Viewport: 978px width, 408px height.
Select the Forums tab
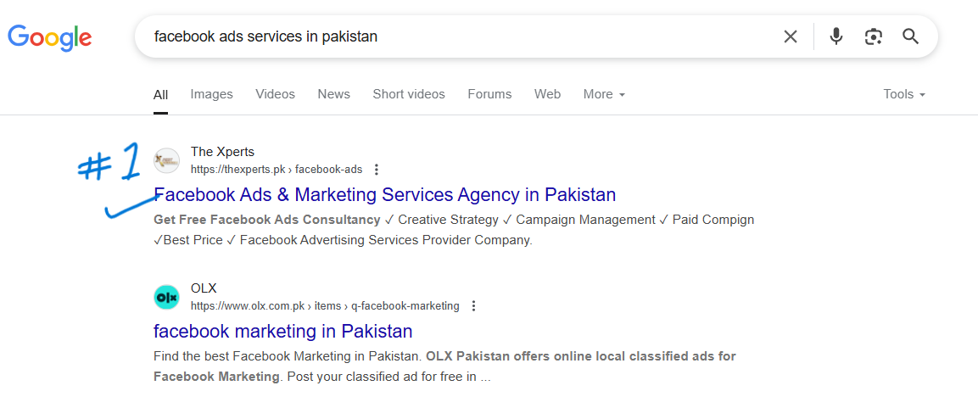489,94
